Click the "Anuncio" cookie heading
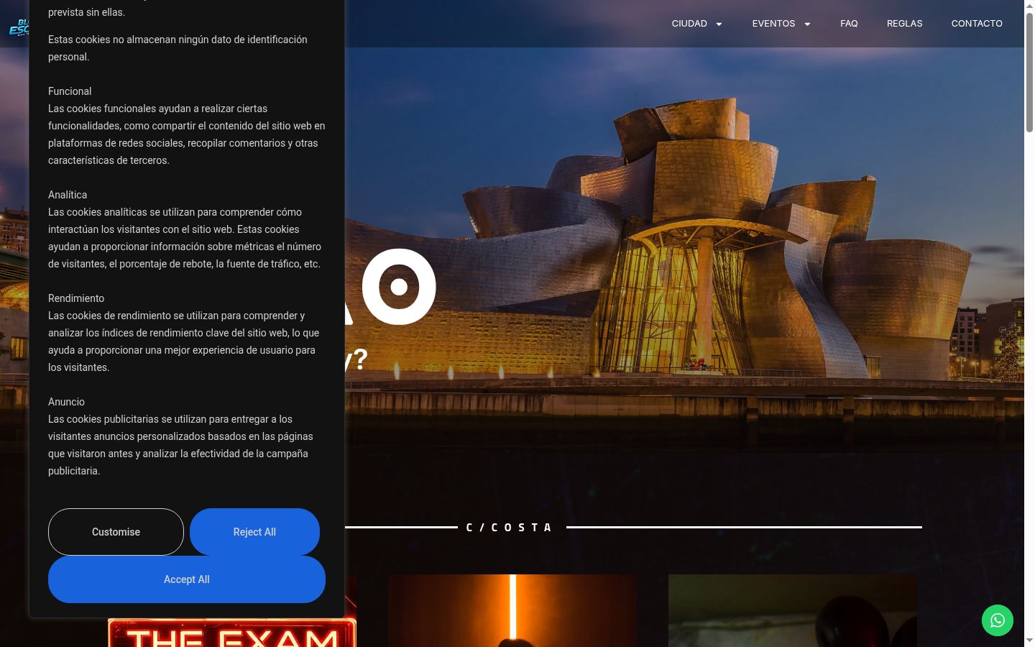The width and height of the screenshot is (1035, 647). pos(66,402)
